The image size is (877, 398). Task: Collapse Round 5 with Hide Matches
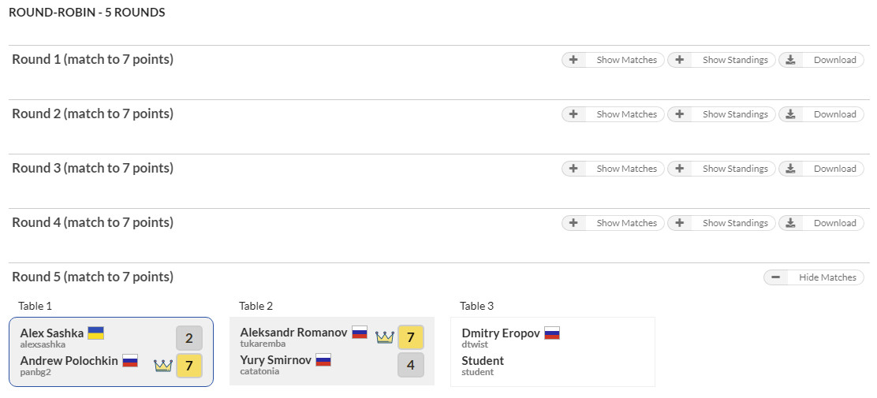814,277
